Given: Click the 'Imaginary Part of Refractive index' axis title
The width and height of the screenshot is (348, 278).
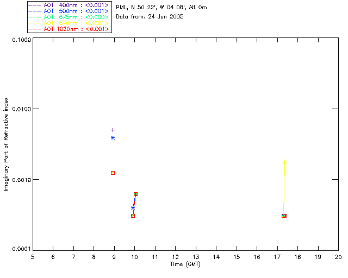Looking at the screenshot, I should [6, 144].
